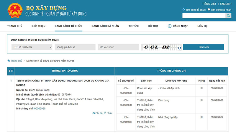Open Danh sách cá nhân menu item
Screen dimensions: 236x134
pyautogui.click(x=105, y=26)
